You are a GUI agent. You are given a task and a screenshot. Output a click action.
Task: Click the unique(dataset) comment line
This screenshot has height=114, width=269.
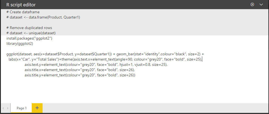pyautogui.click(x=31, y=33)
